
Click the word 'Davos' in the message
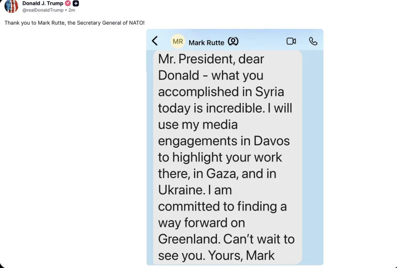272,141
